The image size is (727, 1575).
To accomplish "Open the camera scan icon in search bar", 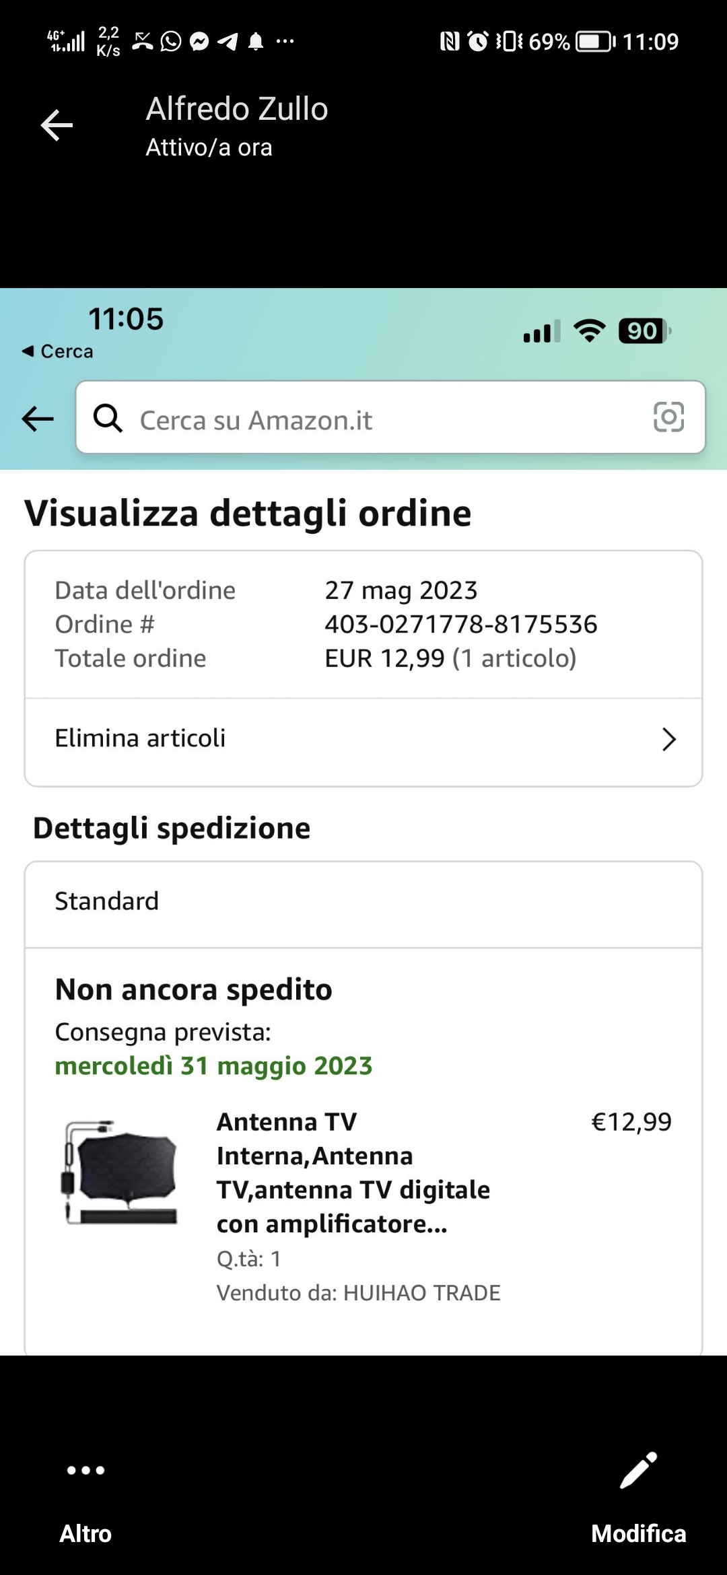I will click(x=668, y=417).
